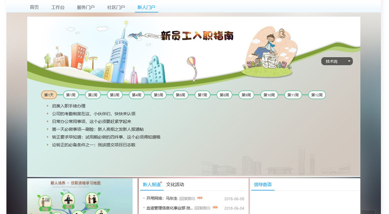Open 转正要求早知道 link

[106, 137]
